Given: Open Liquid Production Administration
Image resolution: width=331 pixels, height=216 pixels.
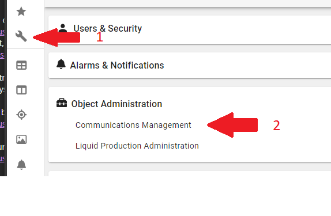Looking at the screenshot, I should pyautogui.click(x=137, y=146).
